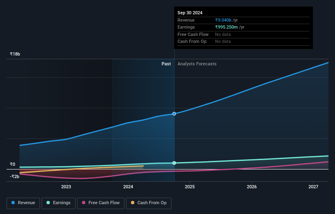Toggle the Revenue legend series
Image resolution: width=335 pixels, height=214 pixels.
point(23,203)
